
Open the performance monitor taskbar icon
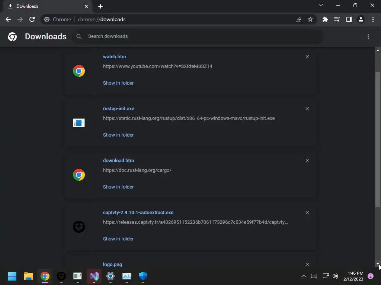127,276
